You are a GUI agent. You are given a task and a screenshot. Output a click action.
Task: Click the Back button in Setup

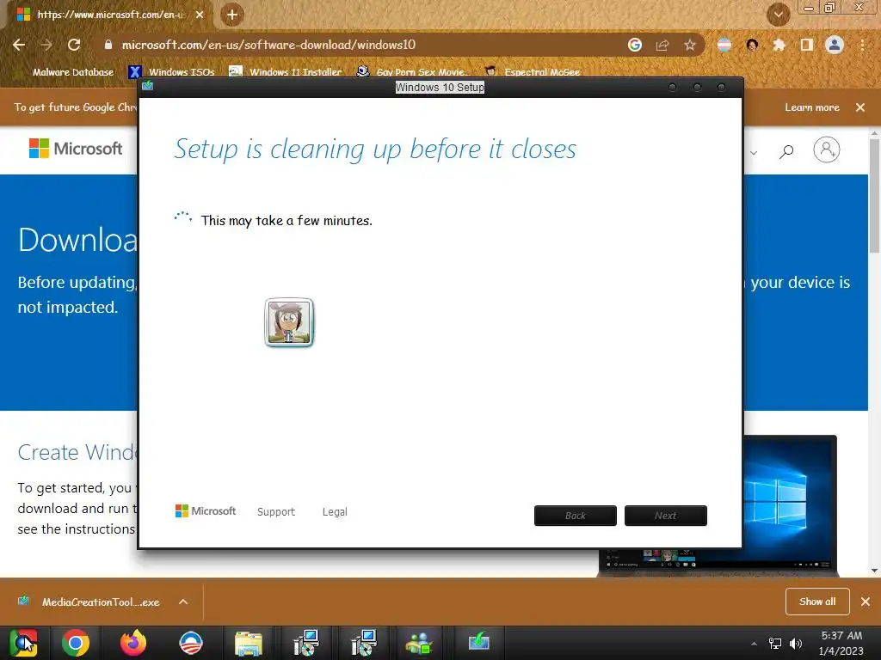point(576,516)
